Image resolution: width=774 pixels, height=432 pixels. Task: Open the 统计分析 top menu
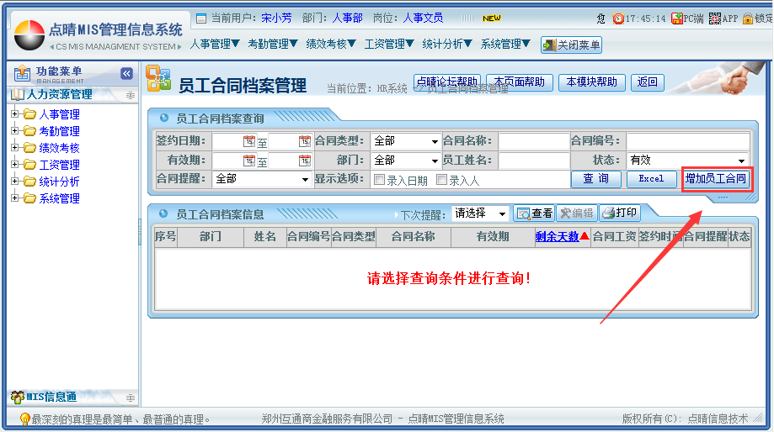(447, 44)
